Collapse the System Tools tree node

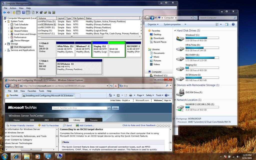[x=5, y=21]
